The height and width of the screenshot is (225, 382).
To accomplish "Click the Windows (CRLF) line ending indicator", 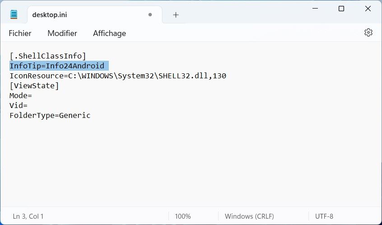I will (249, 216).
